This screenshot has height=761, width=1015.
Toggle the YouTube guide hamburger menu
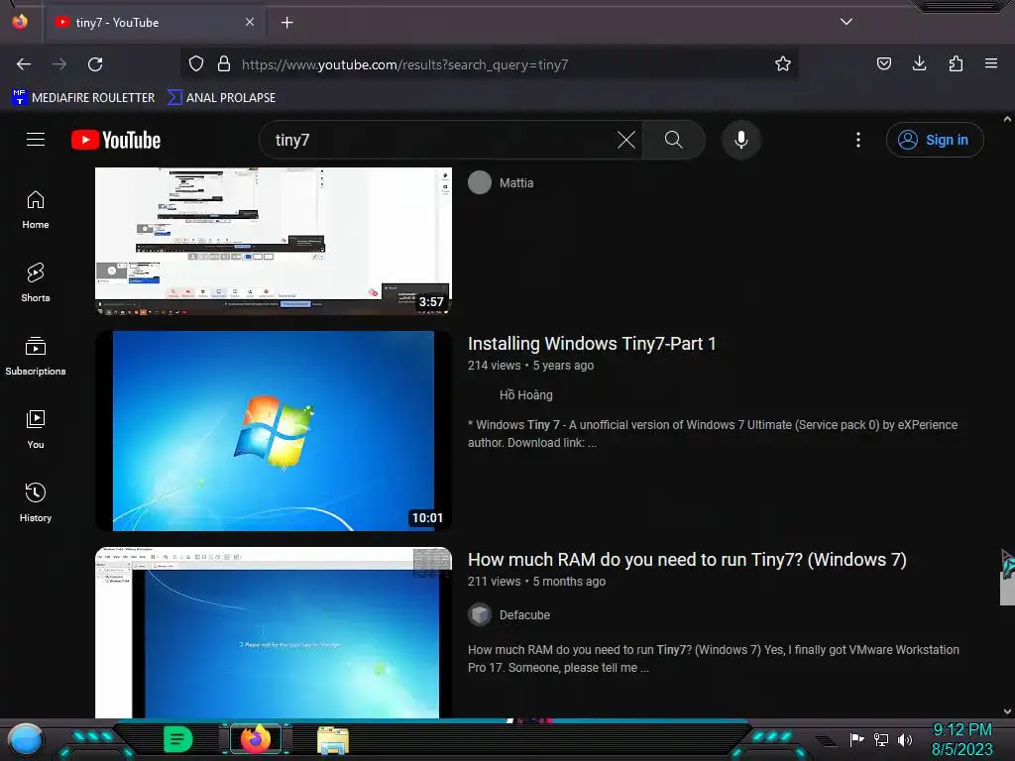pos(36,139)
